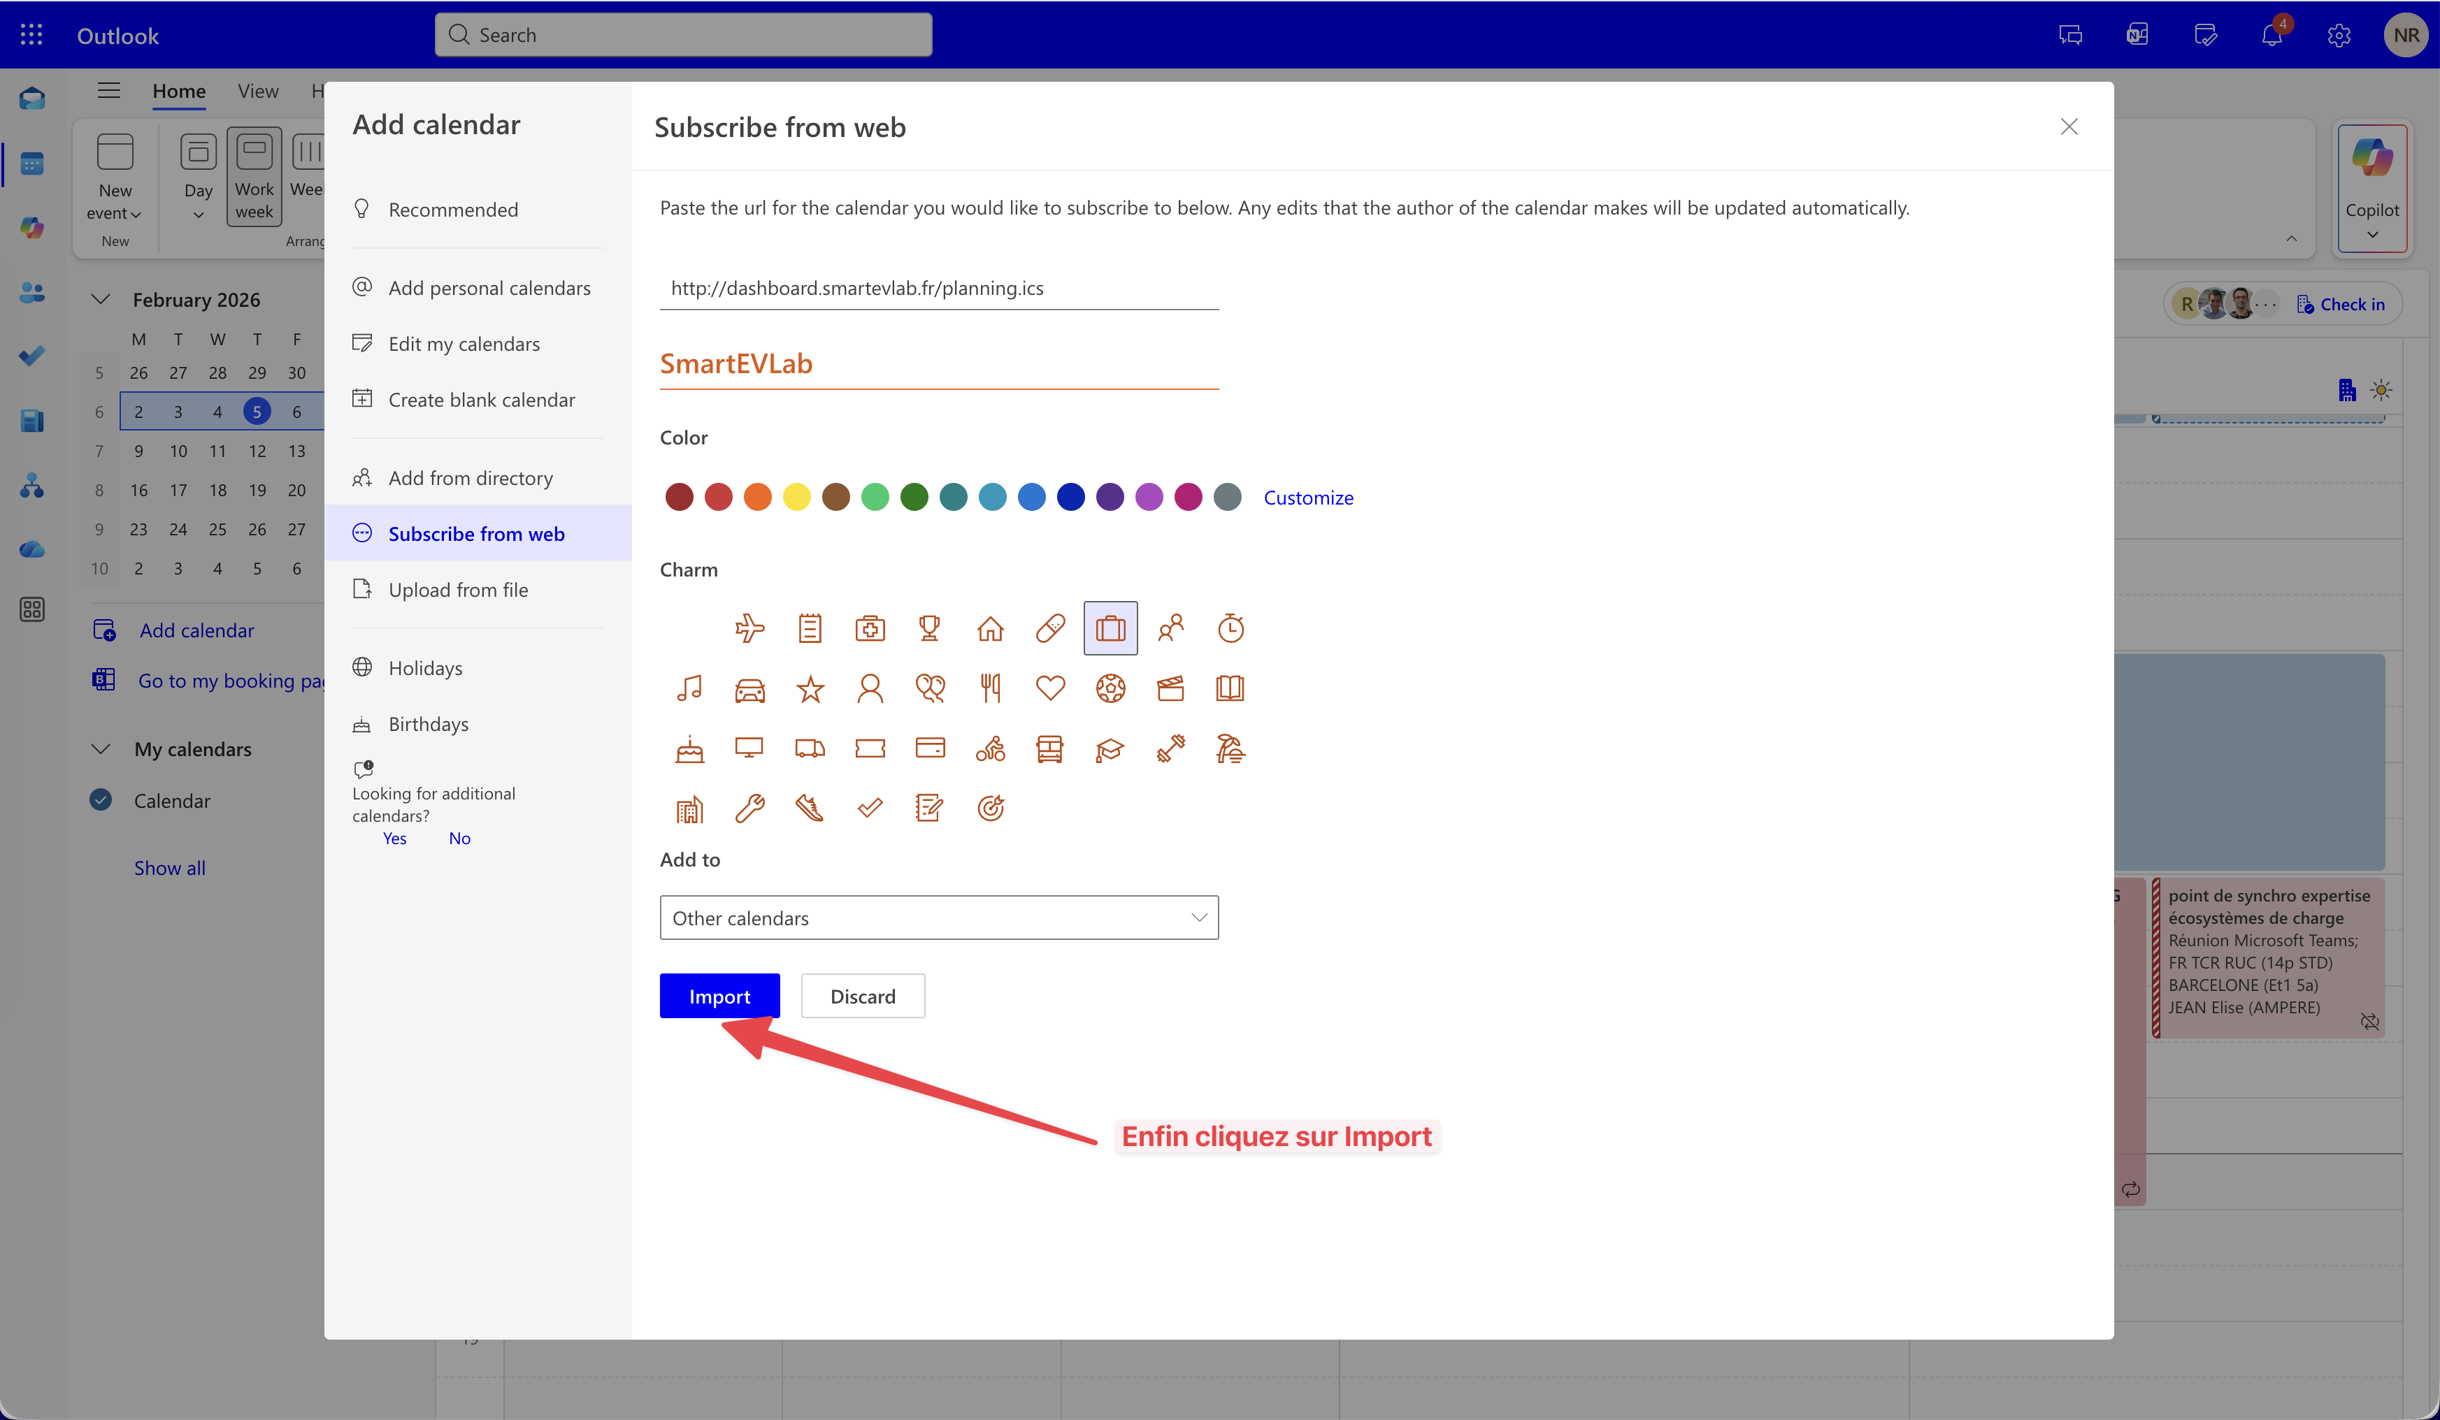Answer No to additional calendars
Viewport: 2440px width, 1420px height.
click(459, 839)
